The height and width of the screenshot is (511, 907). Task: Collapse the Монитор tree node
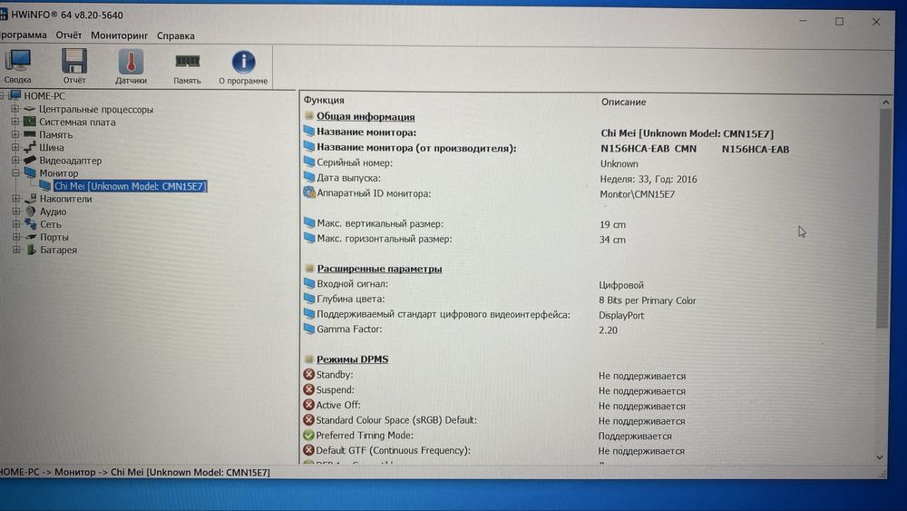15,172
